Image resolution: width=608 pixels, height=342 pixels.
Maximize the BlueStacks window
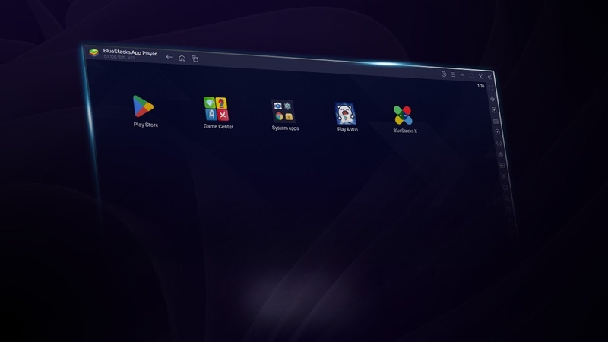pyautogui.click(x=471, y=76)
